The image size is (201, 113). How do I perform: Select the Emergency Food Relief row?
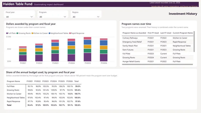158,42
